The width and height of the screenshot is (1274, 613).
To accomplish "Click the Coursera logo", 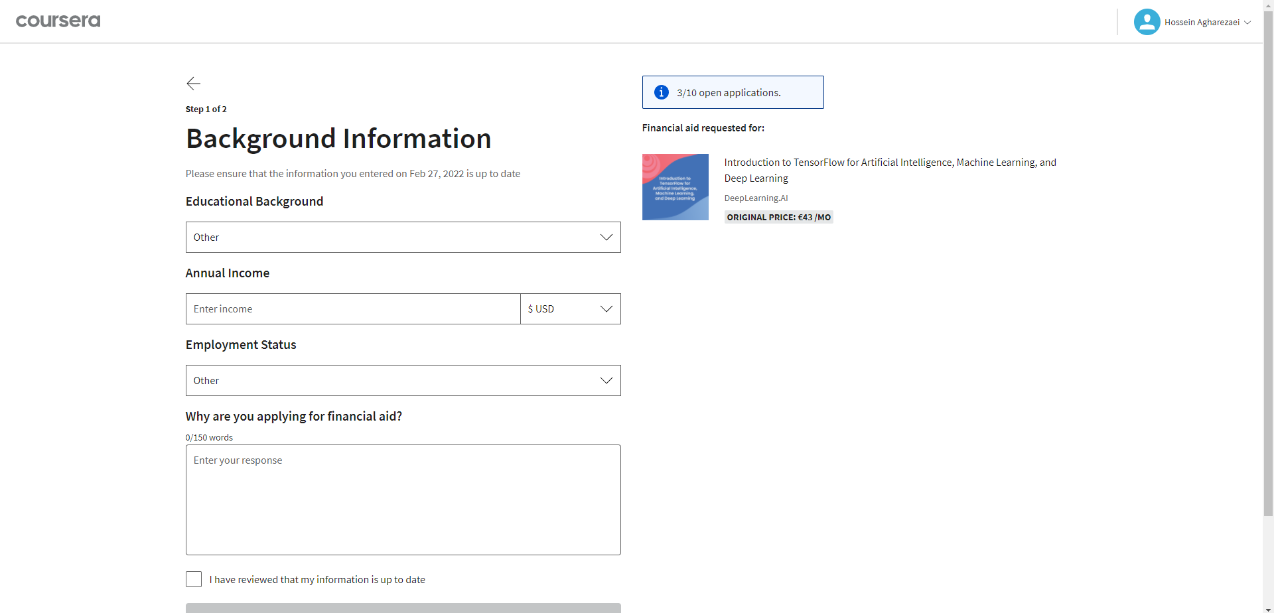I will pos(58,21).
